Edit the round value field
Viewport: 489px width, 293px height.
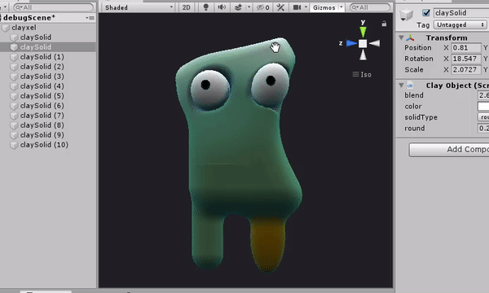click(483, 129)
